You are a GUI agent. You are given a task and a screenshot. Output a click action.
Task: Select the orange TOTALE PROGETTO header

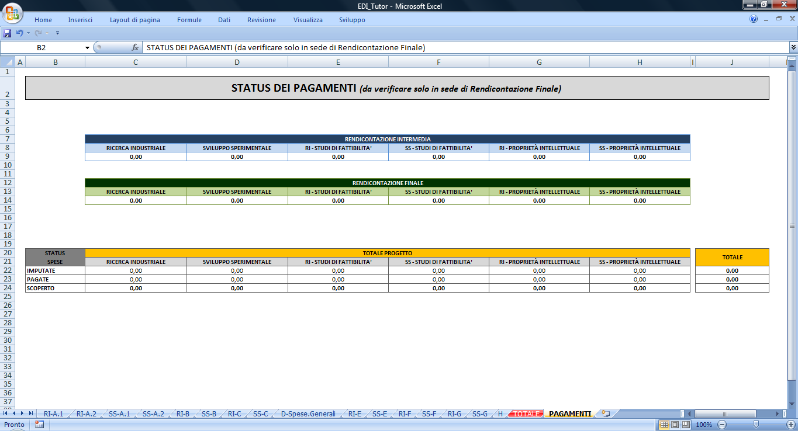point(388,253)
